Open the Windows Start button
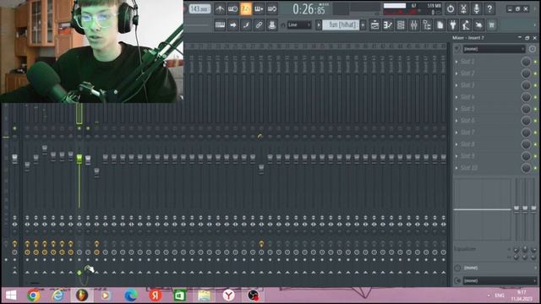541x304 pixels. 11,296
